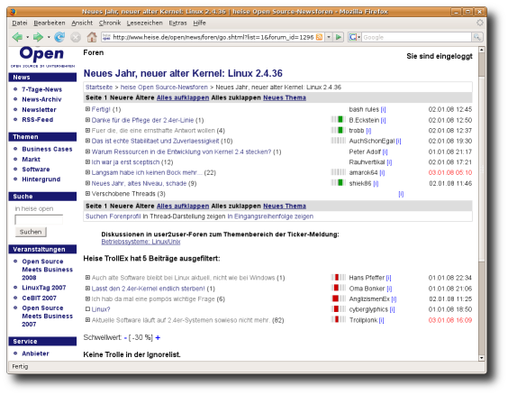Viewport: 508px width, 395px height.
Task: Click the Suchen button in sidebar
Action: tap(31, 232)
